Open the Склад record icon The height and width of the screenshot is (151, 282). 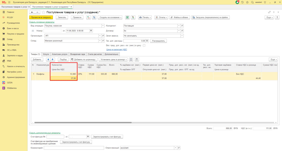click(103, 41)
